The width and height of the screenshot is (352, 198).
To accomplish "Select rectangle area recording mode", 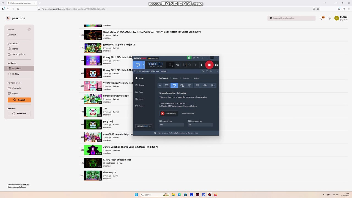I will (x=167, y=86).
